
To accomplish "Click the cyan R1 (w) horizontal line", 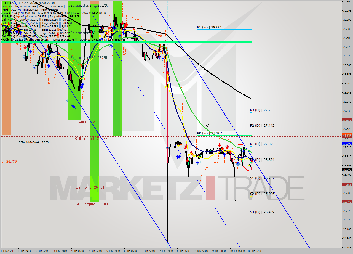I will tap(224, 30).
